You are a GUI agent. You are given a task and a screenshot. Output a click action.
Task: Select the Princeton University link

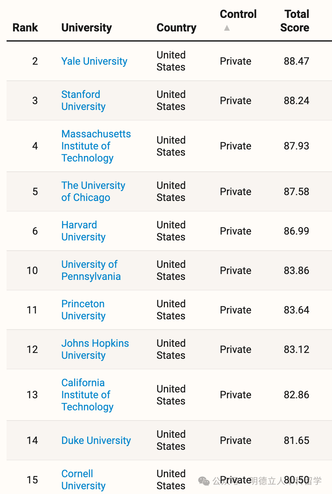(83, 310)
